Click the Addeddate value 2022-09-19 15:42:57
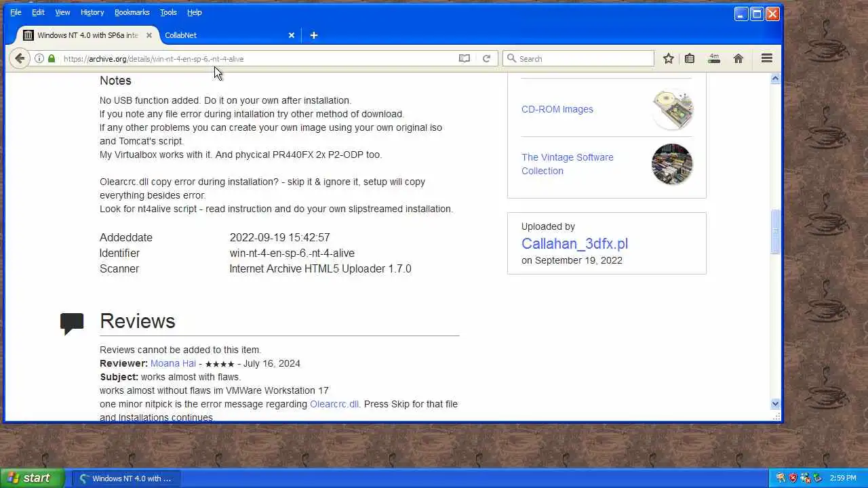Screen dimensions: 868x488 (x=279, y=237)
